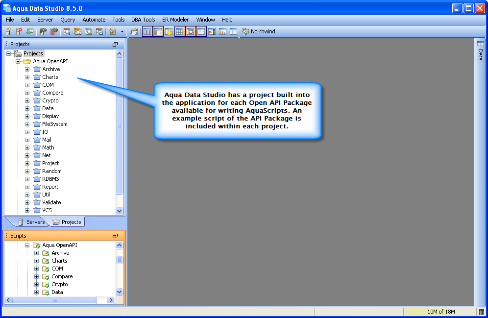Image resolution: width=488 pixels, height=318 pixels.
Task: Switch to the Projects tab at panel bottom
Action: [67, 222]
